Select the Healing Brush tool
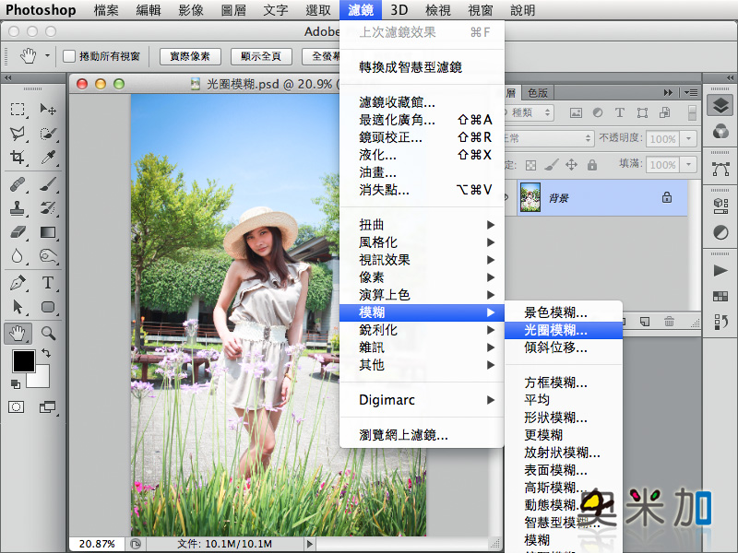This screenshot has height=553, width=738. click(x=18, y=183)
